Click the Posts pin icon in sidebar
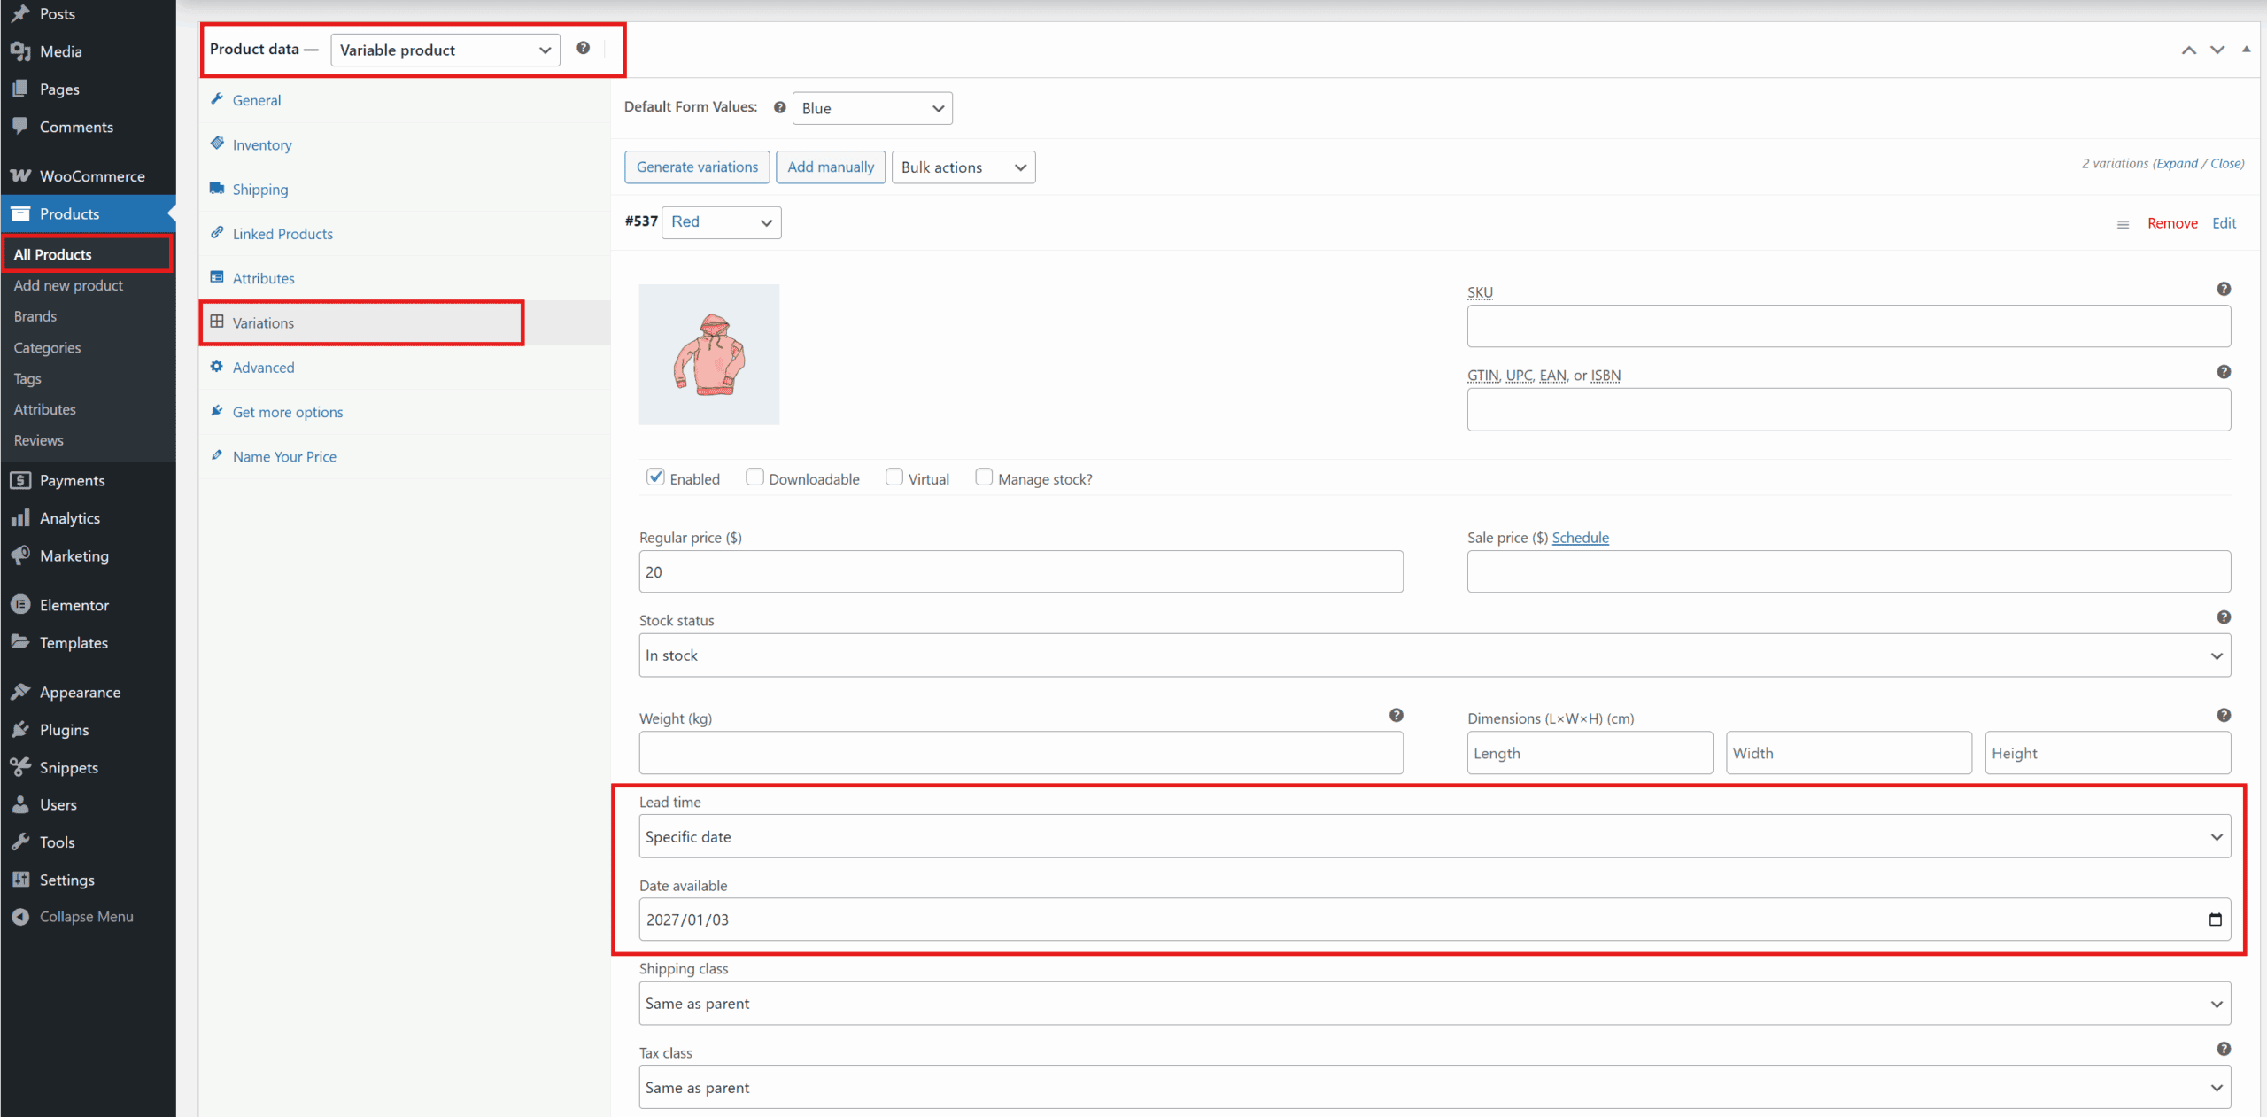This screenshot has height=1117, width=2267. (20, 13)
